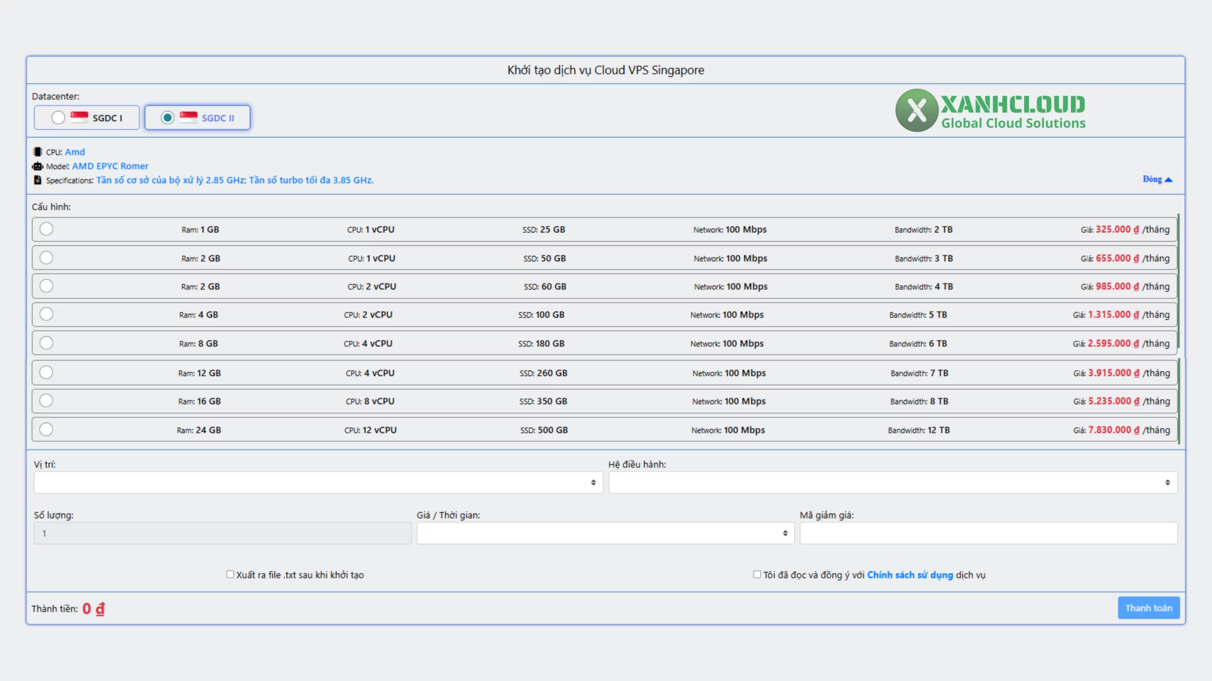Pick the 24 GB Ram 12 vCPU plan
The width and height of the screenshot is (1212, 681).
46,429
